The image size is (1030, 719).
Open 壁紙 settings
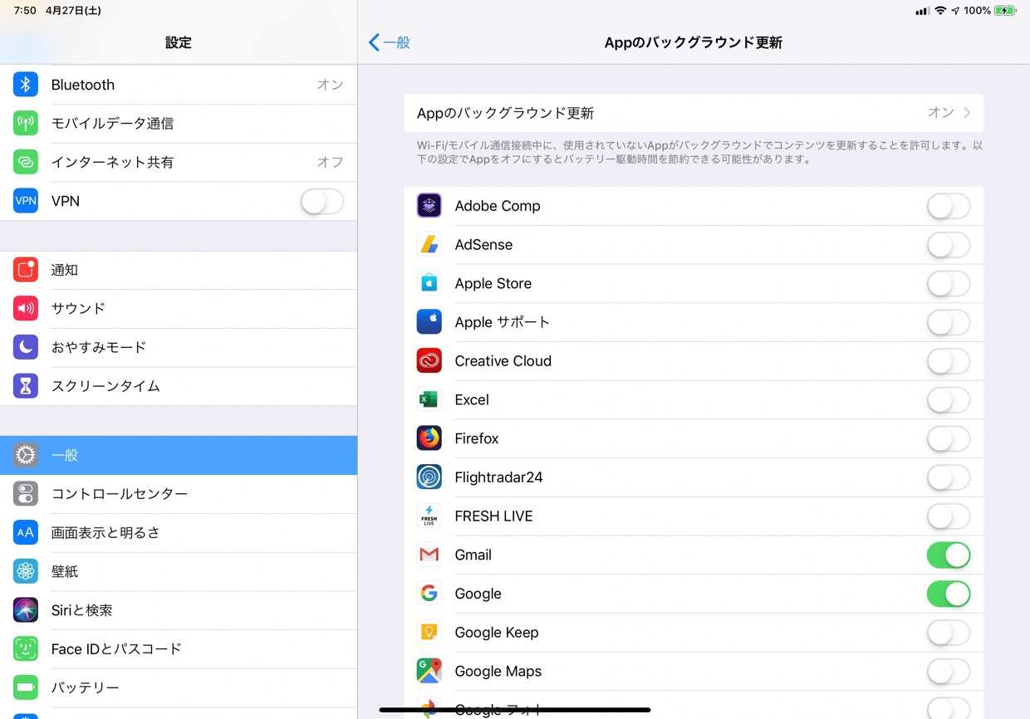coord(179,571)
